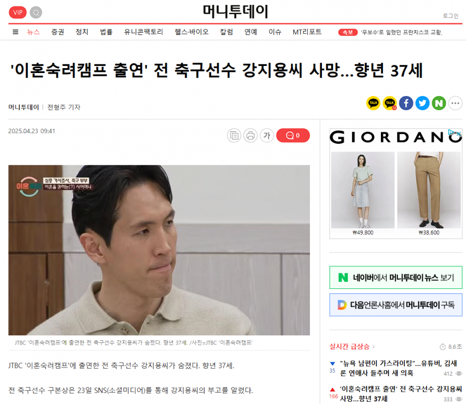Share article on Facebook
This screenshot has width=466, height=404.
[x=406, y=103]
